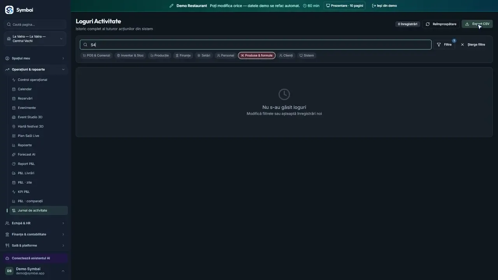Click the Sală & platforme cutlery icon
Image resolution: width=498 pixels, height=280 pixels.
coord(7,245)
